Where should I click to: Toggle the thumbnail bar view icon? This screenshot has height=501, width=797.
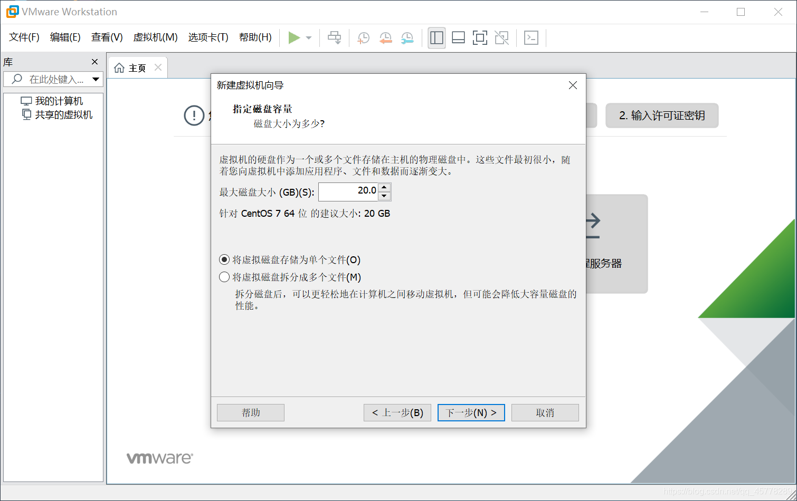pos(459,37)
